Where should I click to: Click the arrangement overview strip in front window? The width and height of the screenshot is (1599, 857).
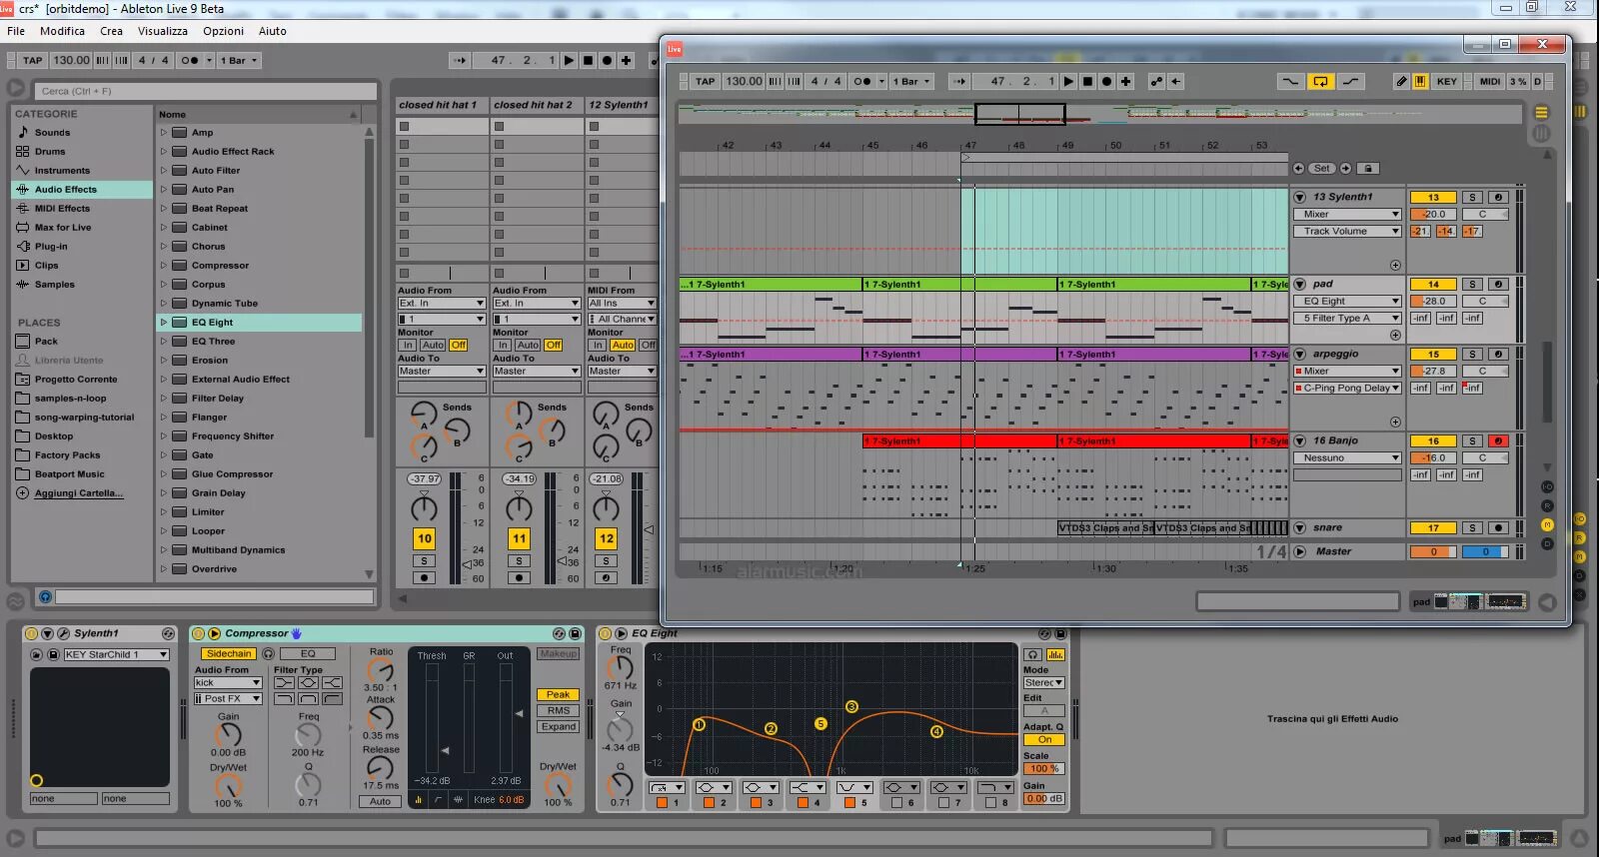(1099, 114)
